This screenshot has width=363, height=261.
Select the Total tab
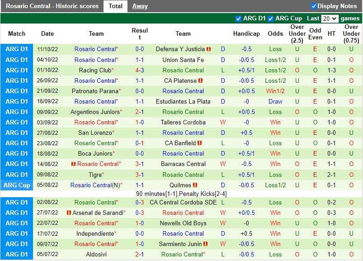(x=115, y=6)
